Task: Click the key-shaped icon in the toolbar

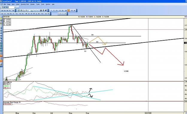Action: click(x=43, y=10)
